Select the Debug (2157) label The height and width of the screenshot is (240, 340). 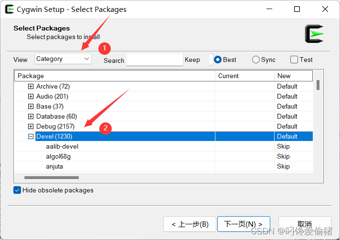(55, 127)
